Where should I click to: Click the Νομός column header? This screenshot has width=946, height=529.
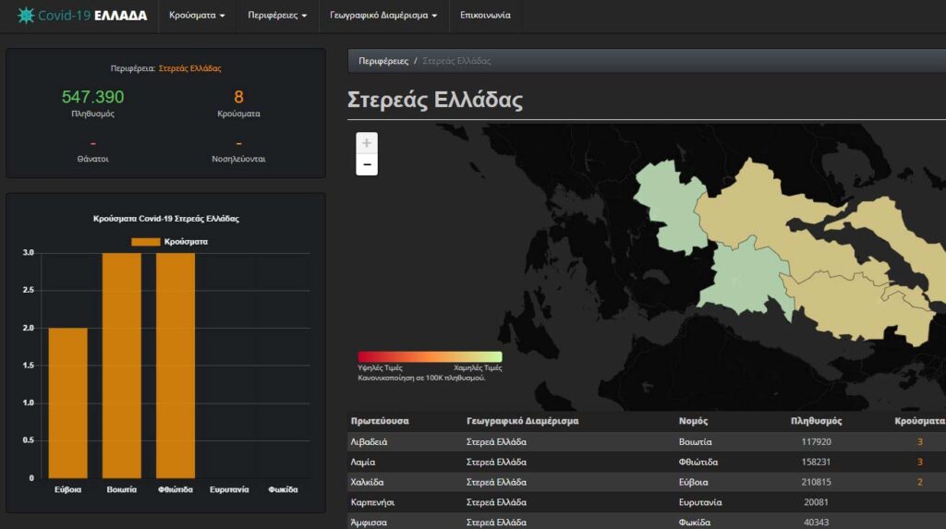tap(694, 421)
